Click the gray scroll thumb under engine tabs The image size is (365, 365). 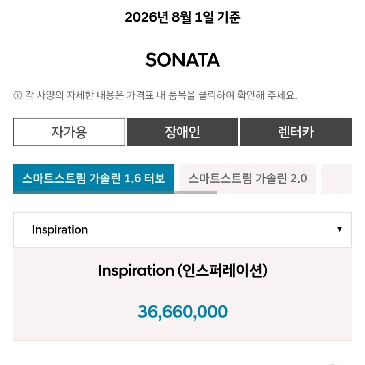pyautogui.click(x=115, y=192)
